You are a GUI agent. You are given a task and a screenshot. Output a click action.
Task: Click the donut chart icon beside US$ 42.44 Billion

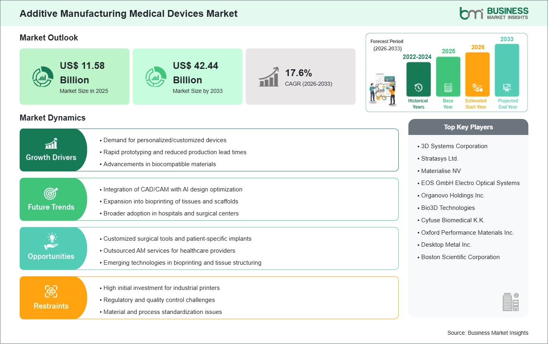[x=156, y=76]
